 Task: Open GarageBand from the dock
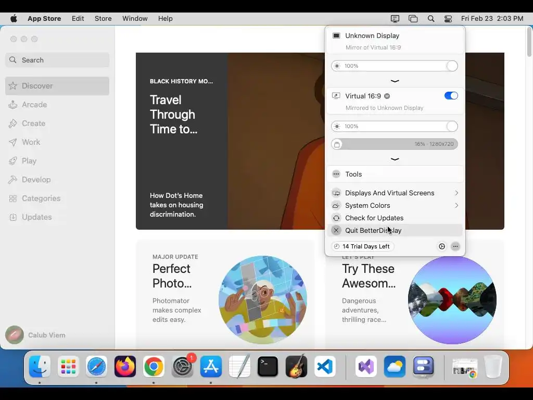click(296, 366)
